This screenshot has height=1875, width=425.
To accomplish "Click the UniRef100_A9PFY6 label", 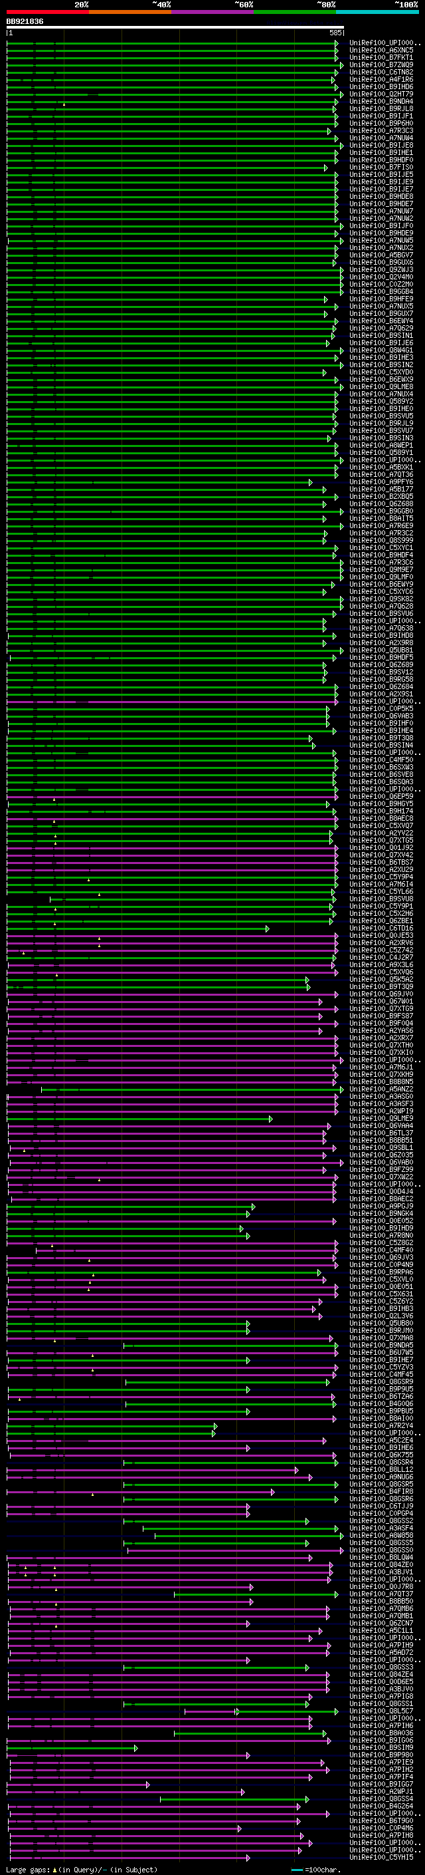I will tap(381, 482).
